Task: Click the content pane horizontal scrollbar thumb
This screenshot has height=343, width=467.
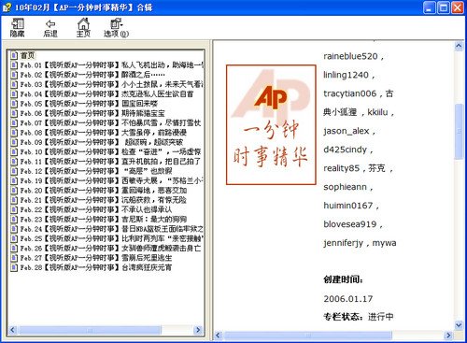Action: coord(307,336)
